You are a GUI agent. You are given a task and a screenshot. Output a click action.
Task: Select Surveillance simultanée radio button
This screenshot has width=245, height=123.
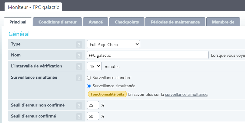pyautogui.click(x=89, y=86)
